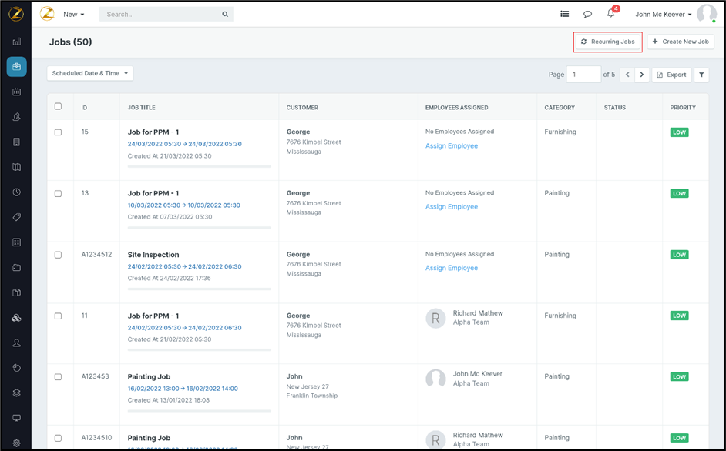Tick the select-all checkbox in table header

tap(58, 107)
